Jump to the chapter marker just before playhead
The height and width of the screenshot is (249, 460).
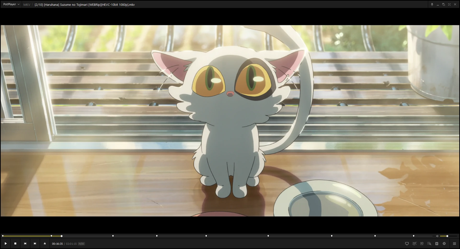tap(51, 236)
